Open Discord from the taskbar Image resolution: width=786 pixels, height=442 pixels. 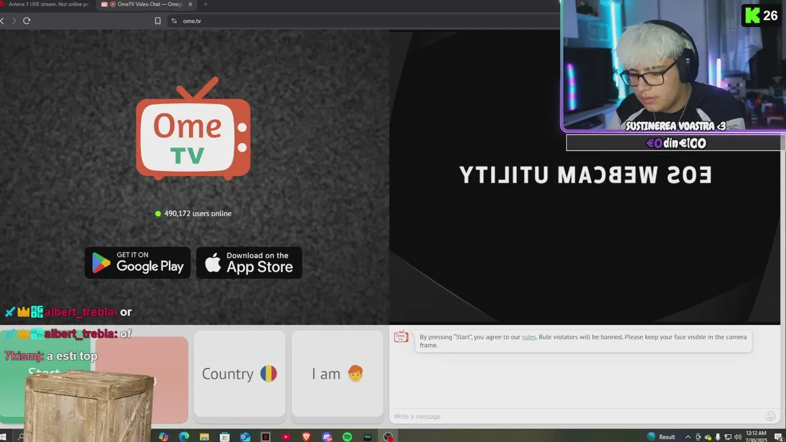click(327, 437)
